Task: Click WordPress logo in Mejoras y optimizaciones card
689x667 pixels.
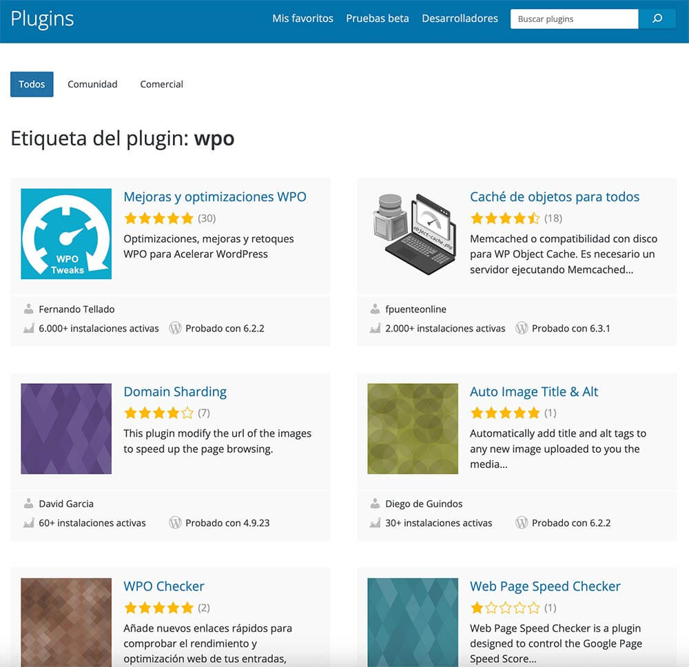Action: 175,328
